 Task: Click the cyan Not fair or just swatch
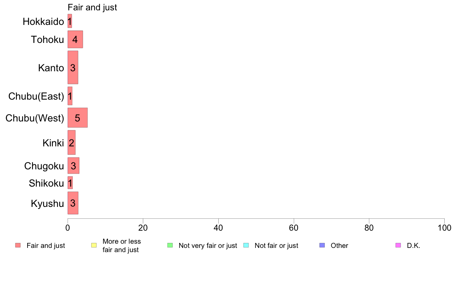point(246,245)
